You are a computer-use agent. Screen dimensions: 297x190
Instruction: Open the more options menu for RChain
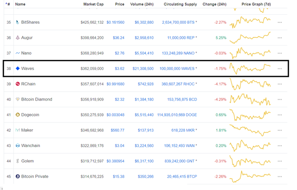pos(279,84)
